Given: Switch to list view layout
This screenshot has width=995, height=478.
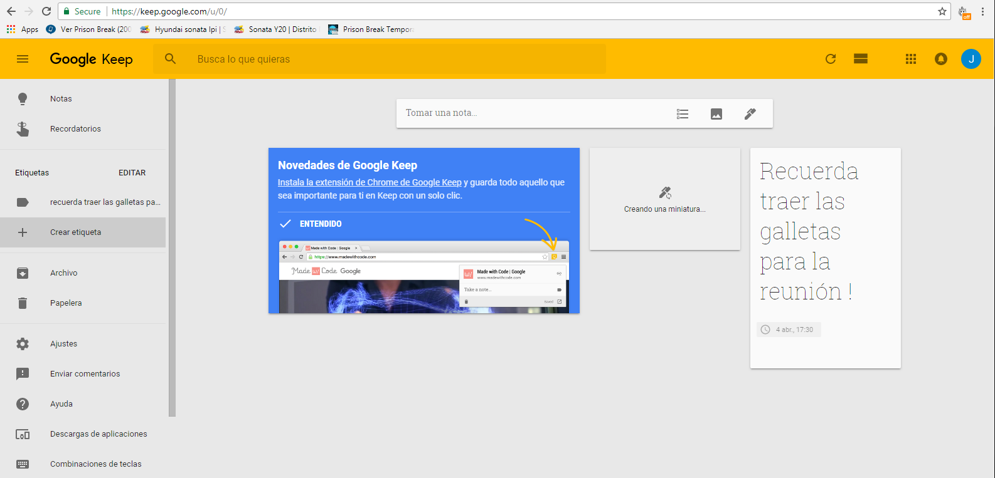Looking at the screenshot, I should click(861, 59).
